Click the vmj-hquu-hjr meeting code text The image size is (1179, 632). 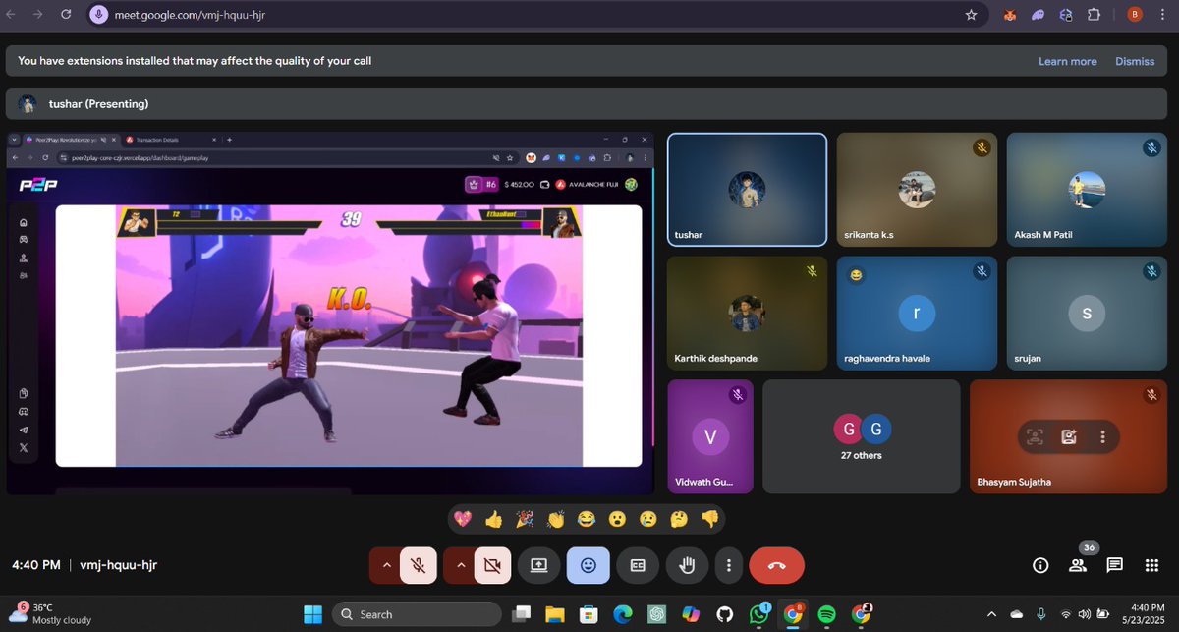tap(118, 565)
